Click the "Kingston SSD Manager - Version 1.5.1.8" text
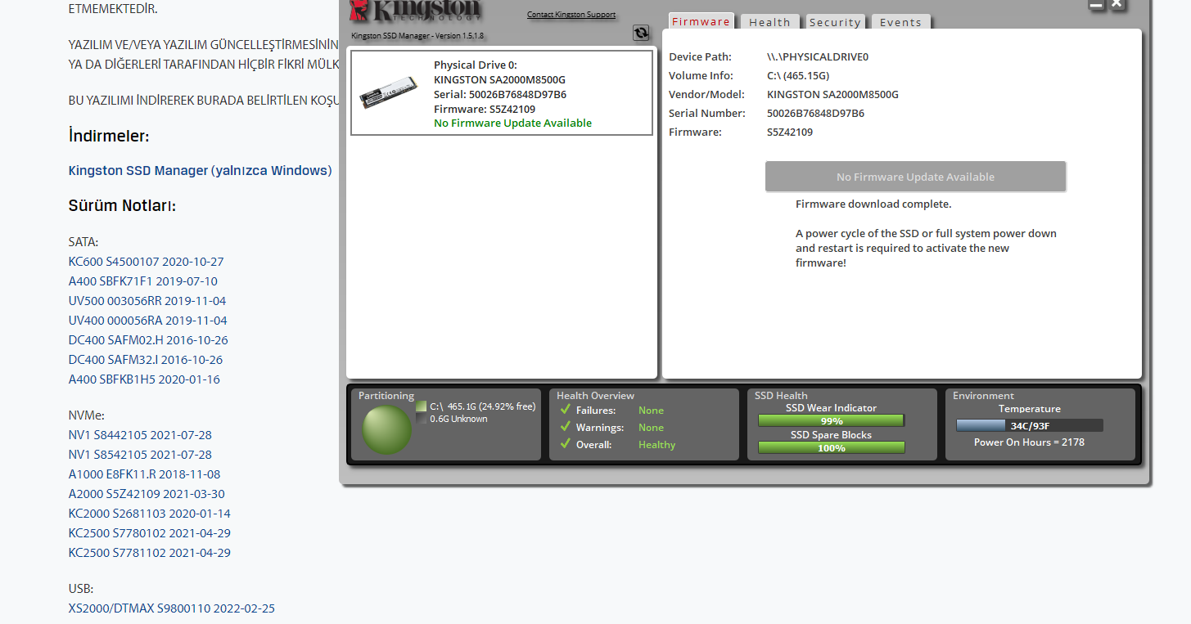 (x=417, y=35)
